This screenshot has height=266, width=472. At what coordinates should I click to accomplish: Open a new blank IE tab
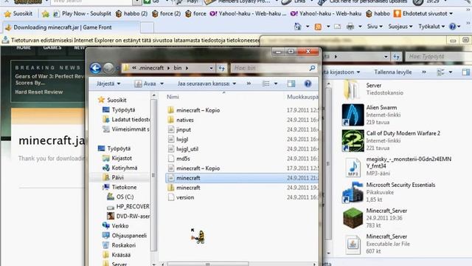tap(147, 27)
